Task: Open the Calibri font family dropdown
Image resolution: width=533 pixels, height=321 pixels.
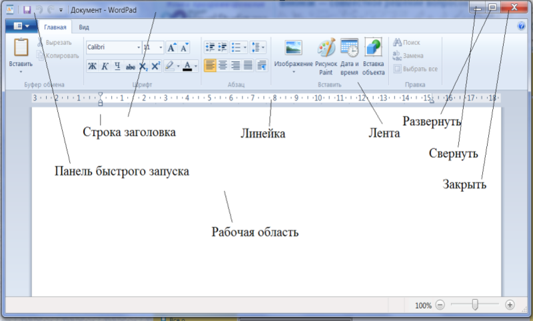Action: (x=138, y=47)
